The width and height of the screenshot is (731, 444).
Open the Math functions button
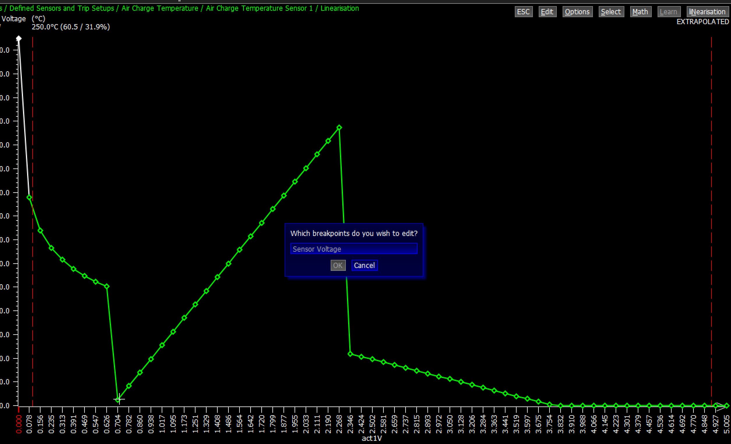click(640, 12)
